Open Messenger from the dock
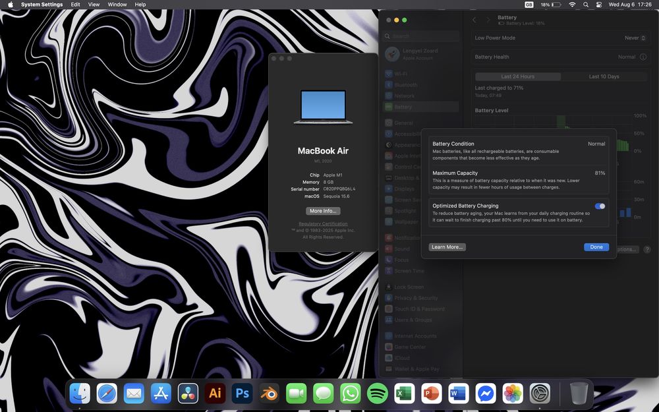Viewport: 659px width, 412px height. (x=486, y=394)
